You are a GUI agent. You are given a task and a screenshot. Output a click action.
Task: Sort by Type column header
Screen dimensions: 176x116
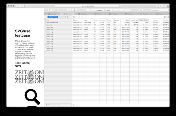point(88,20)
